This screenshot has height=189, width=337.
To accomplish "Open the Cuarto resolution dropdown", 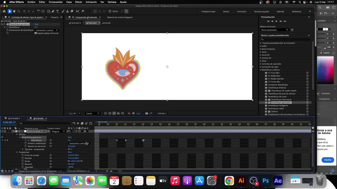I will pos(92,113).
